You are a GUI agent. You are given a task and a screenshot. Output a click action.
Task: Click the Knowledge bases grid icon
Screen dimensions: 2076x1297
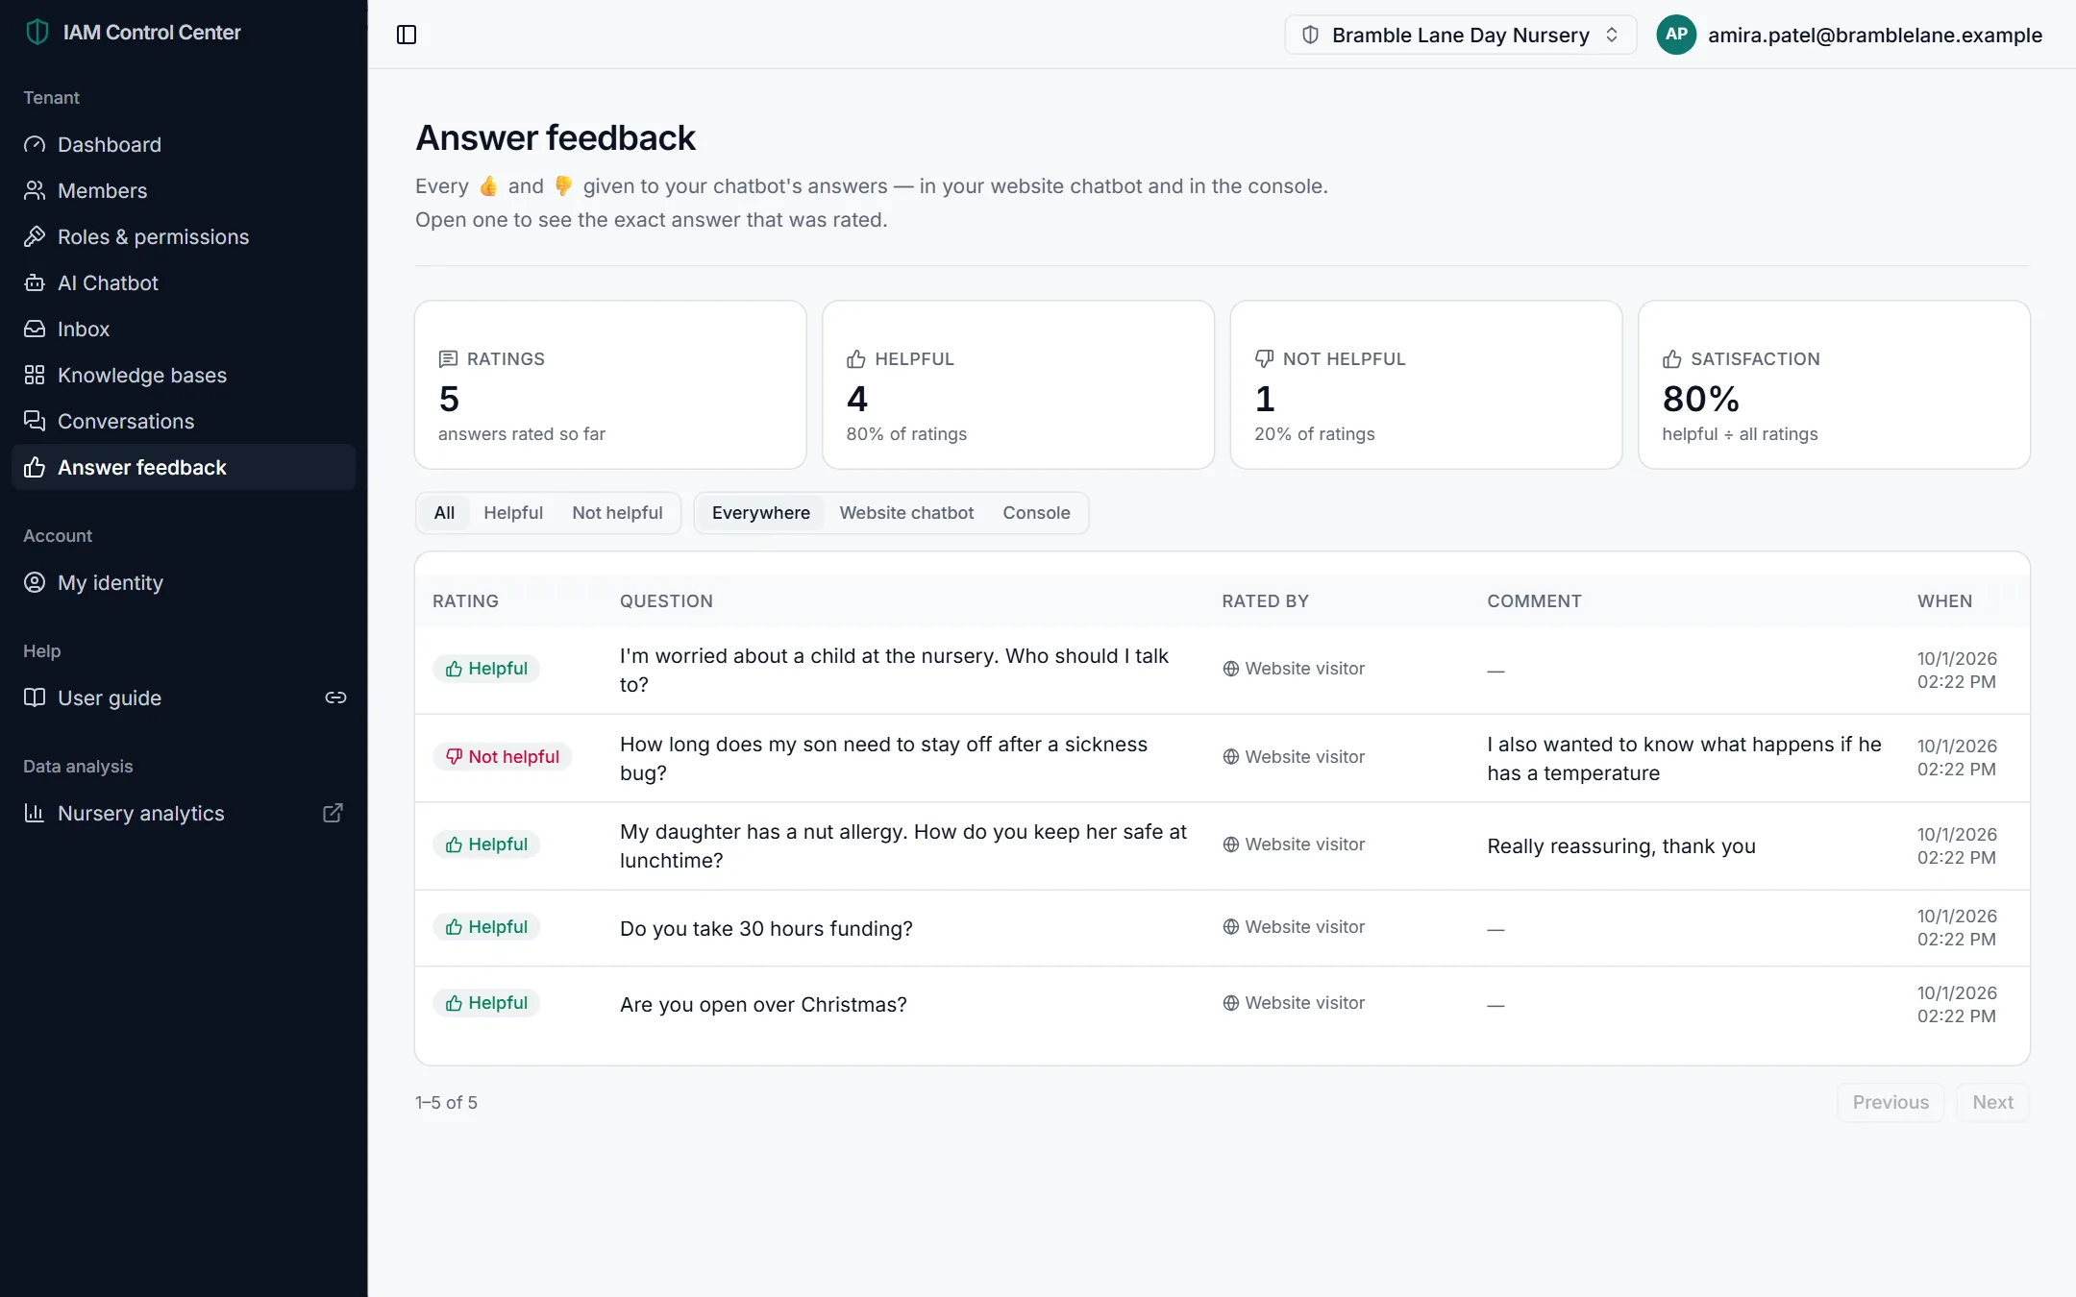click(35, 375)
